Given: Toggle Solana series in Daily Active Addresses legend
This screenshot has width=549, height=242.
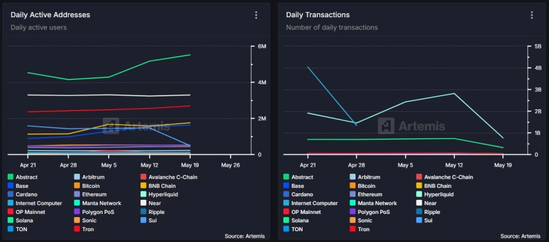Looking at the screenshot, I should click(20, 221).
